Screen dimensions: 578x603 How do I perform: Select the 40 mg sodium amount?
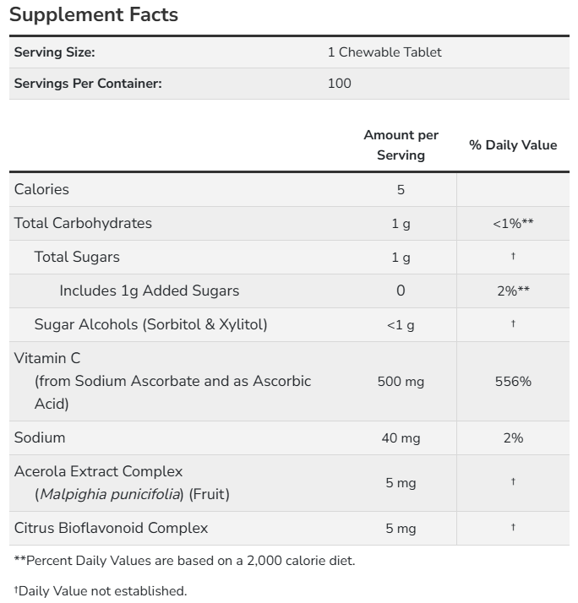(401, 438)
